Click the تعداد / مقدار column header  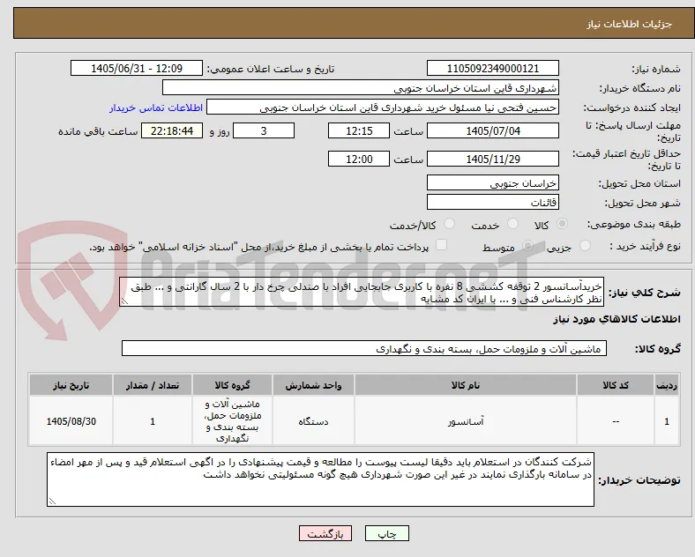(x=153, y=385)
